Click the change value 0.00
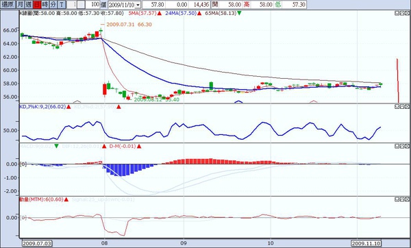The height and width of the screenshot is (248, 411). coord(177,5)
